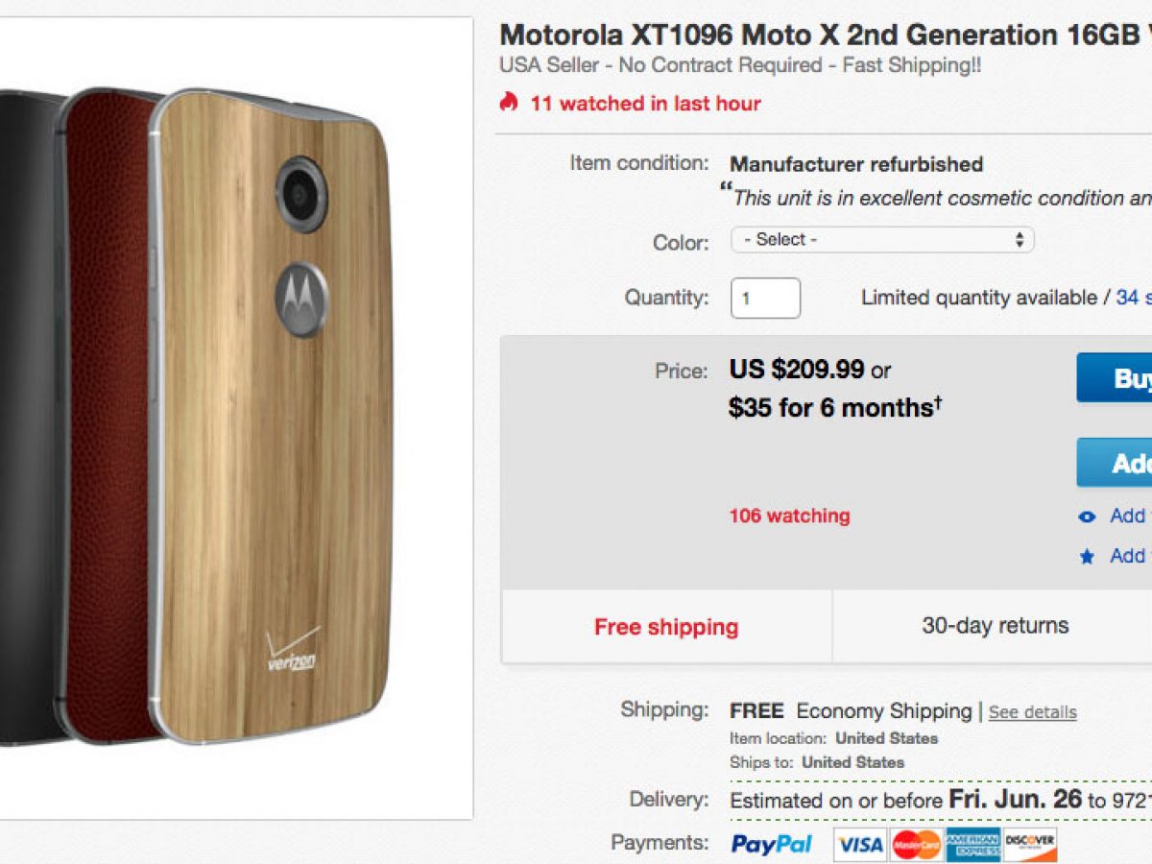Click the blue star collection icon
This screenshot has width=1152, height=864.
click(1087, 556)
